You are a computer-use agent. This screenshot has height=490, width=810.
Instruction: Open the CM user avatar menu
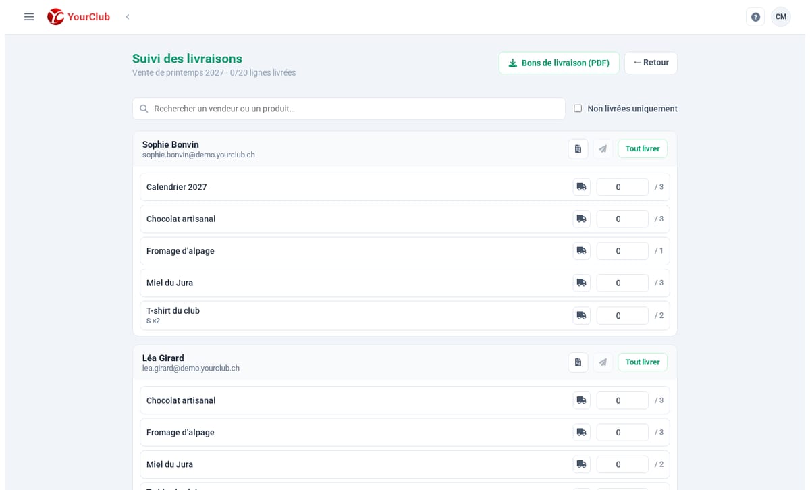(x=781, y=17)
